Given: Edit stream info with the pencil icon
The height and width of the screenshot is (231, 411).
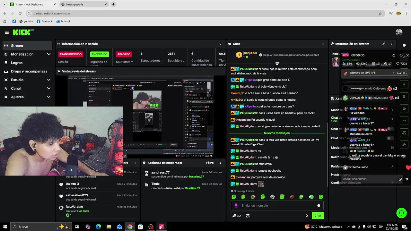Looking at the screenshot, I should [x=383, y=44].
